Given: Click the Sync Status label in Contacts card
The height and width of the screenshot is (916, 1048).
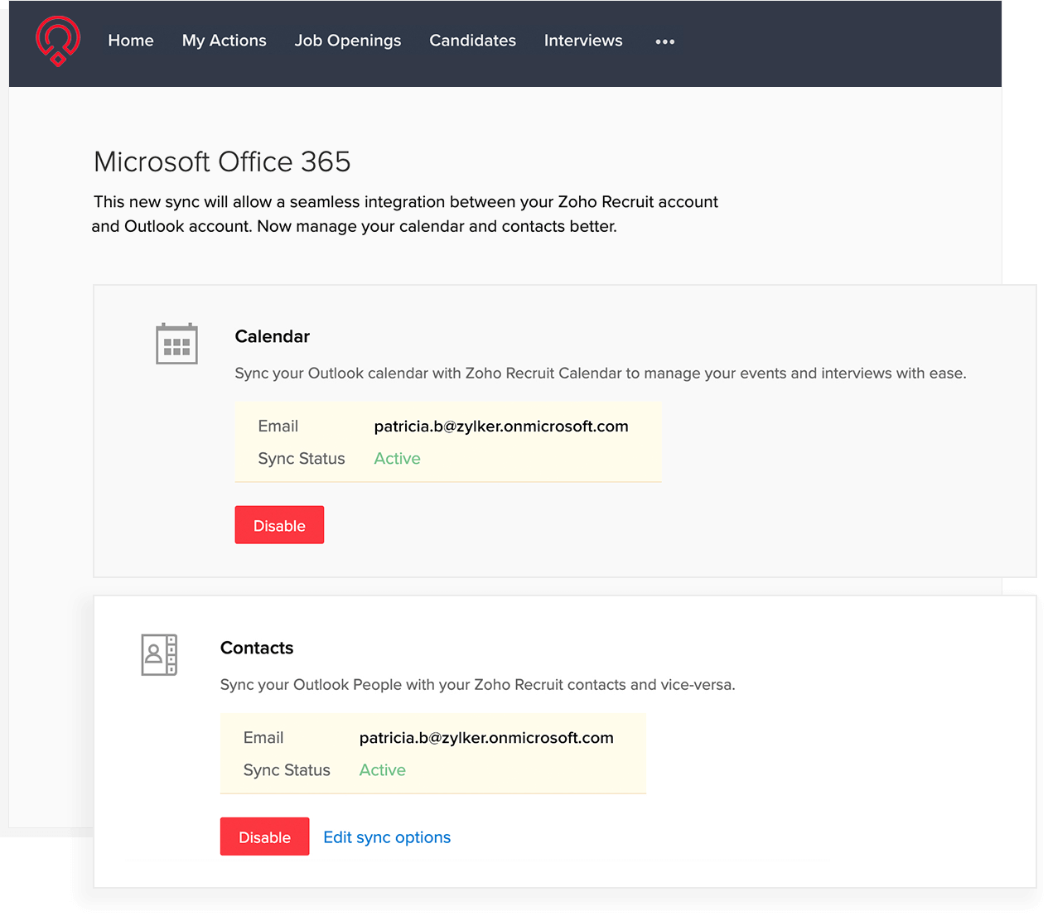Looking at the screenshot, I should [x=287, y=770].
